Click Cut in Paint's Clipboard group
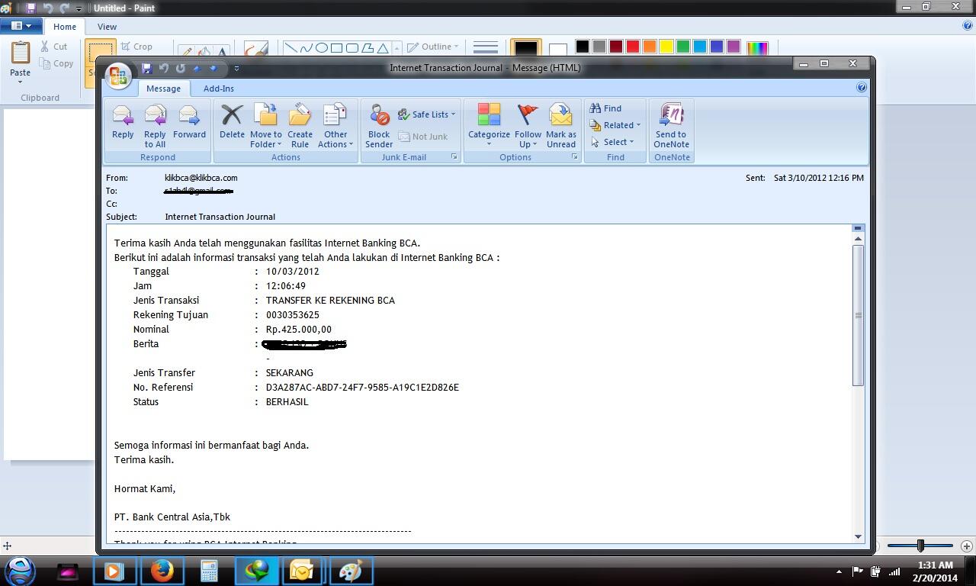This screenshot has width=976, height=586. click(54, 47)
